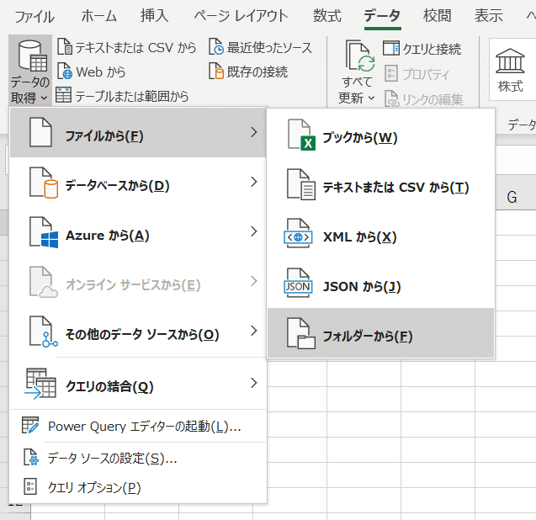Click the データの取得 database icon

[30, 57]
